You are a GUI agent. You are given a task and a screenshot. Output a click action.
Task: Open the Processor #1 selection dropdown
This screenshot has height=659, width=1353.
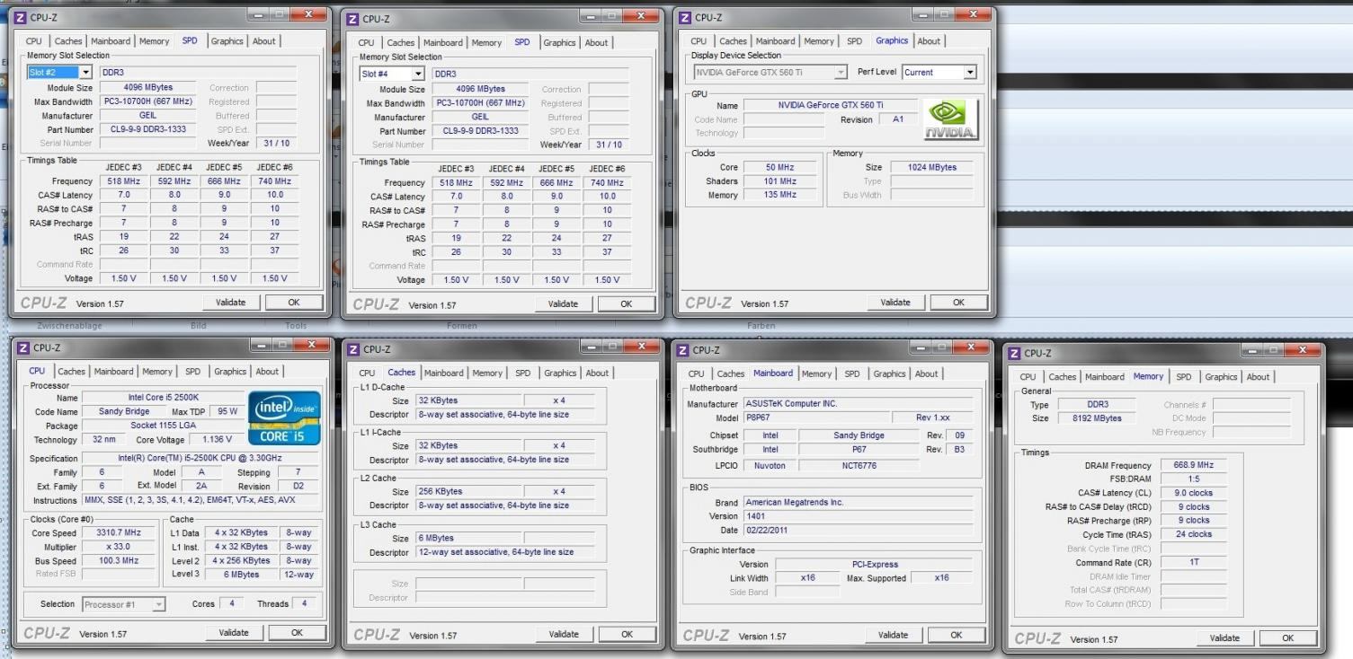tap(159, 604)
